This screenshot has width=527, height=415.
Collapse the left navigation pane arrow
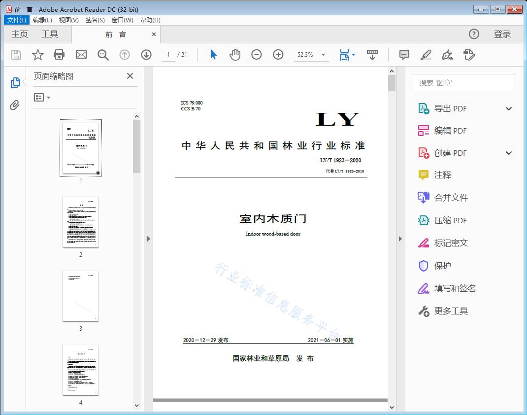[x=148, y=239]
